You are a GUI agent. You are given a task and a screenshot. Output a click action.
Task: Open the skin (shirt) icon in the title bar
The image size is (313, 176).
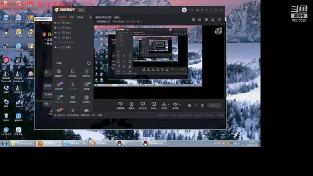(202, 10)
